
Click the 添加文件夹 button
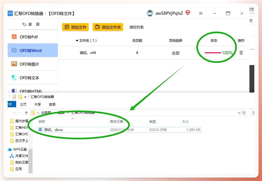tap(108, 27)
